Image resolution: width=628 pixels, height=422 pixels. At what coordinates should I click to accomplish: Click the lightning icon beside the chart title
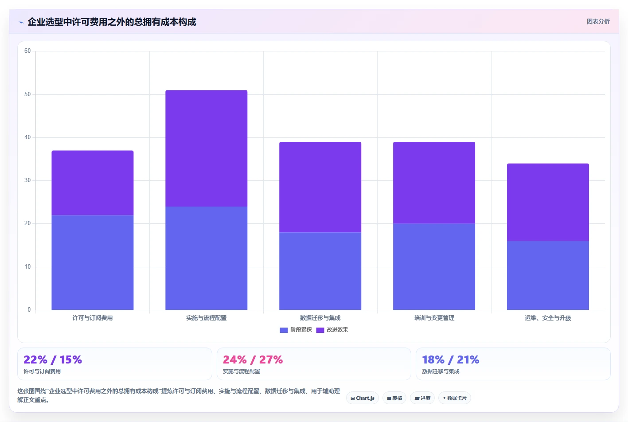tap(21, 22)
